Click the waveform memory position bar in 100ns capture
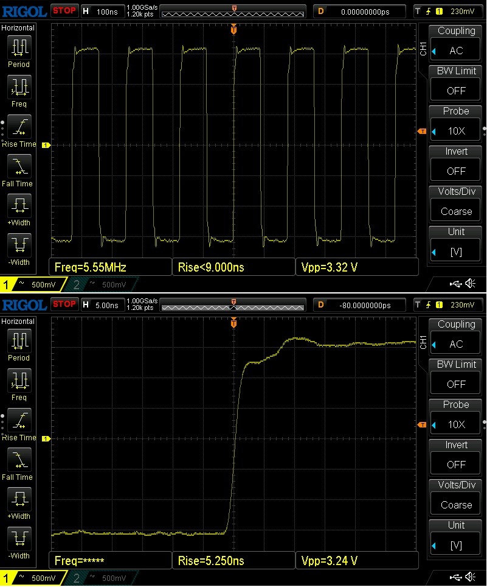Viewport: 487px width, 587px height. tap(233, 12)
